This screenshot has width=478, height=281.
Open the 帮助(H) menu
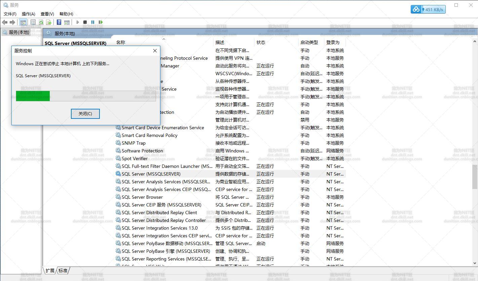[x=66, y=14]
